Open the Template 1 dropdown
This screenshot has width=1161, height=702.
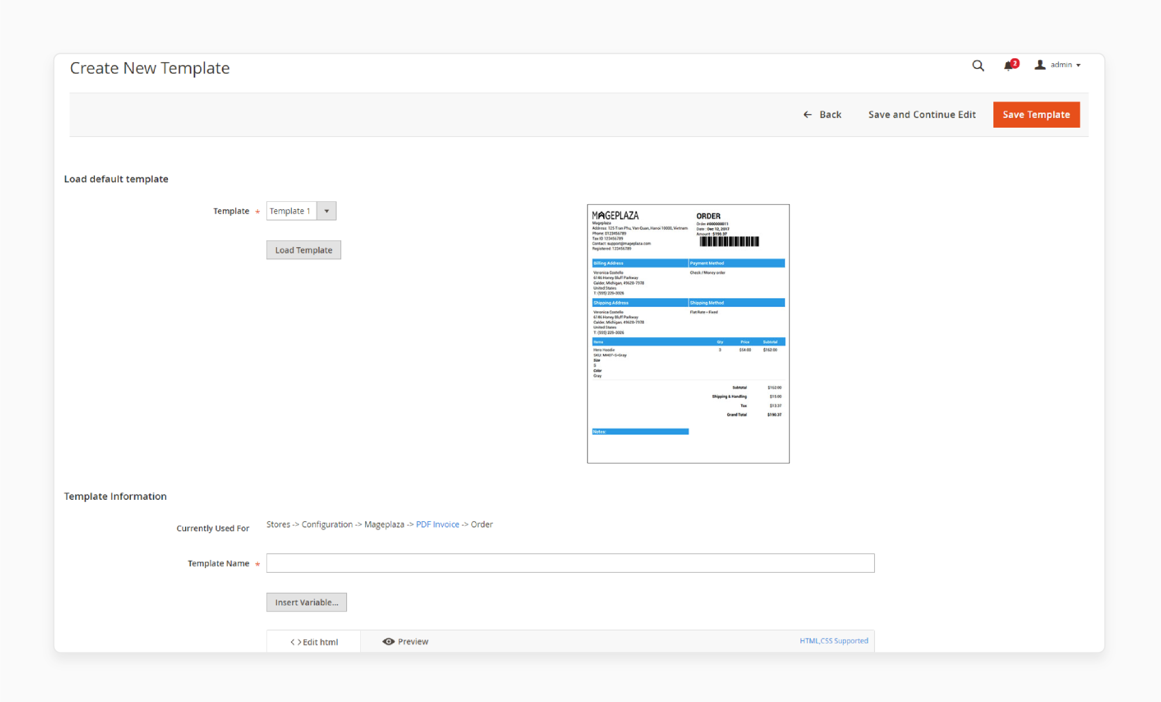coord(301,211)
